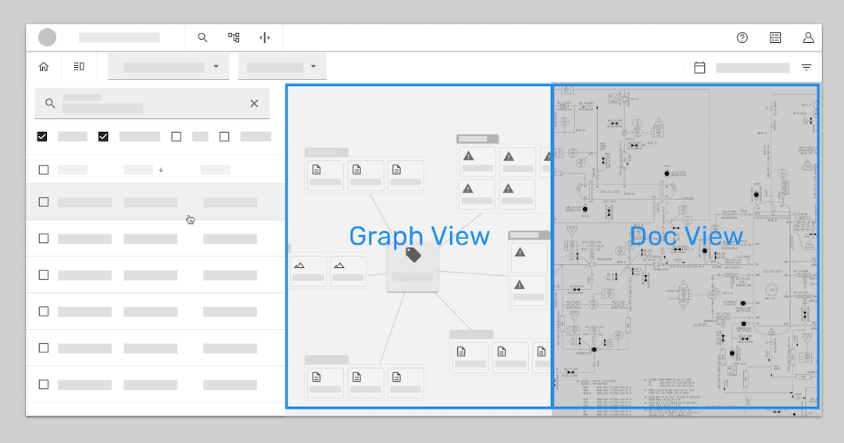The height and width of the screenshot is (443, 844).
Task: Sort by column with down arrow
Action: tap(160, 170)
